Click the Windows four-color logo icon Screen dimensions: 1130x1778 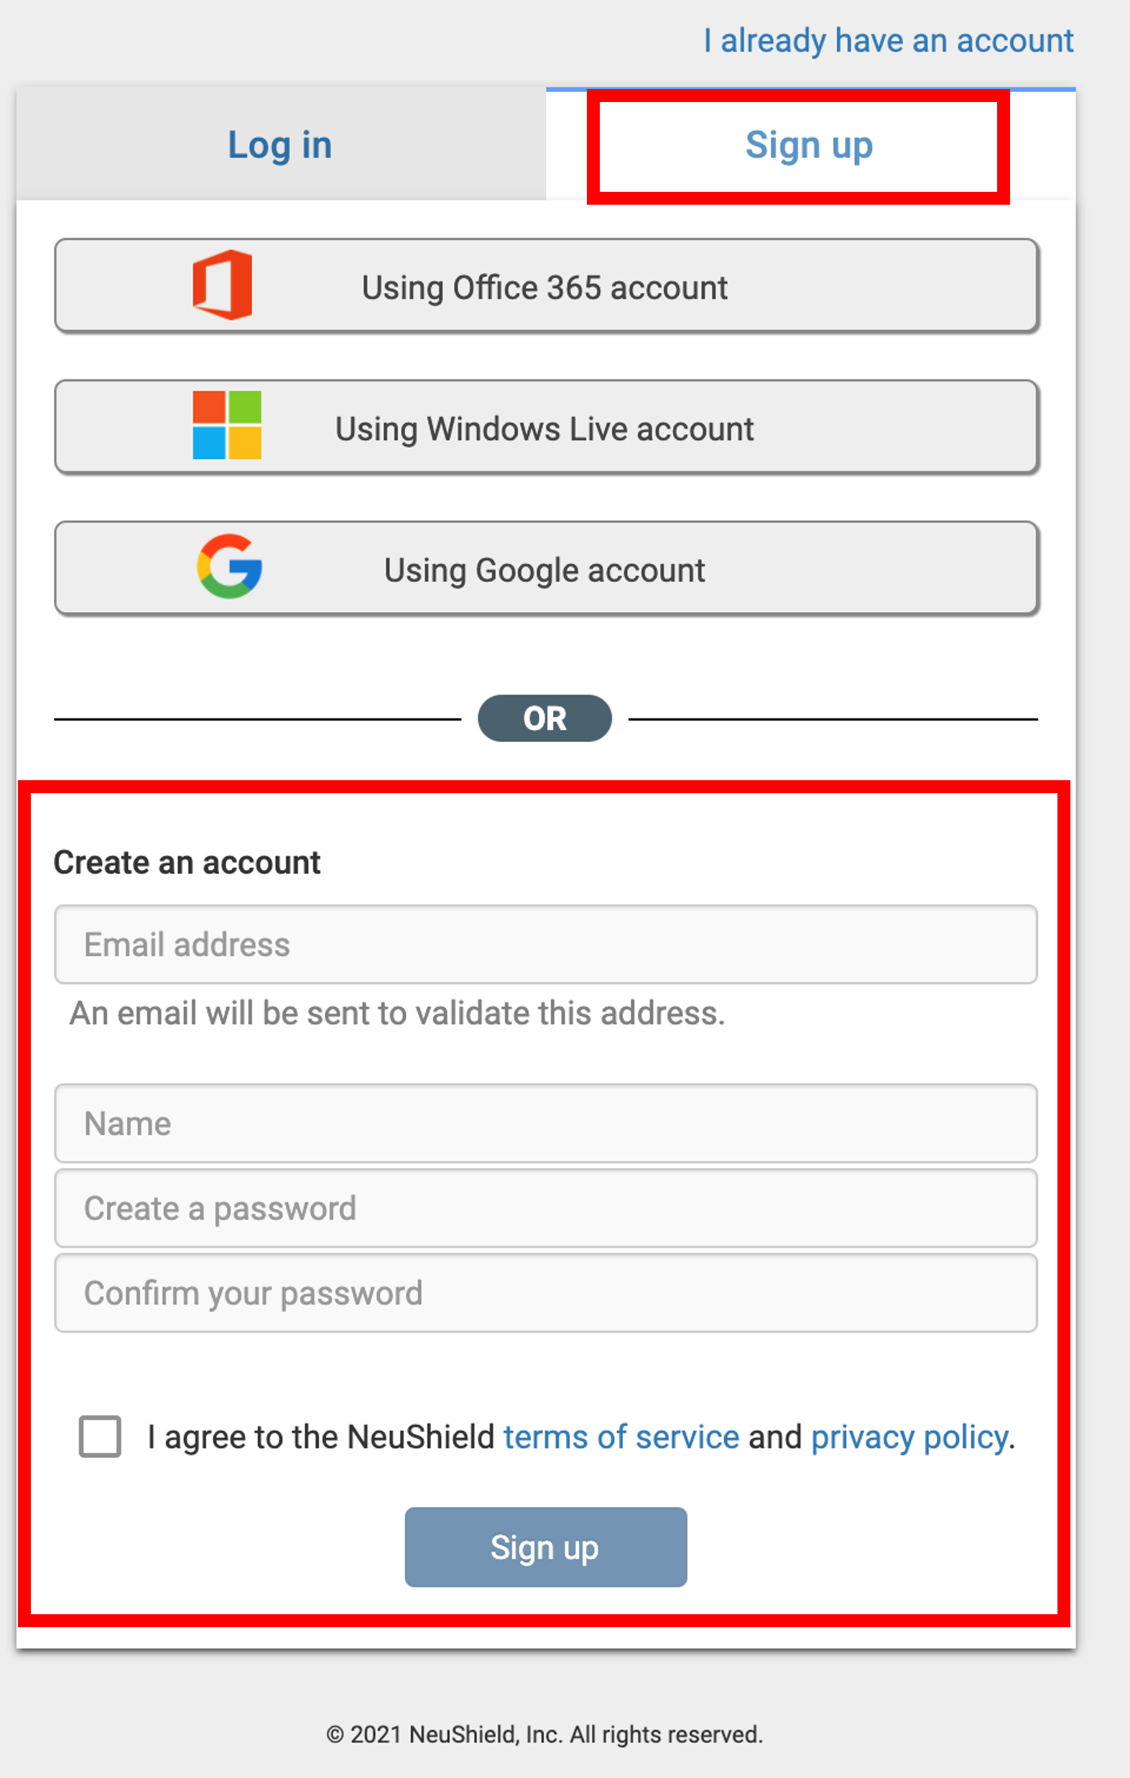point(227,425)
